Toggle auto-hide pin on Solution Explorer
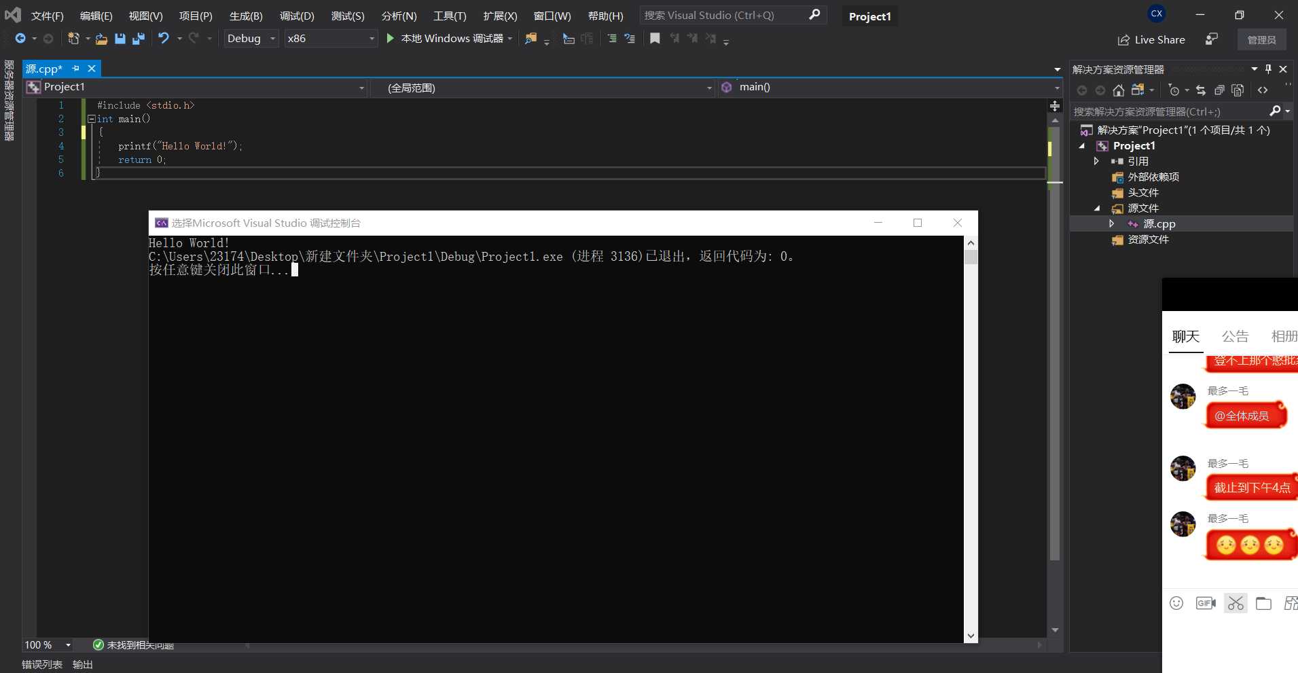The image size is (1298, 673). pyautogui.click(x=1268, y=69)
